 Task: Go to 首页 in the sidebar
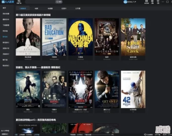pos(4,8)
